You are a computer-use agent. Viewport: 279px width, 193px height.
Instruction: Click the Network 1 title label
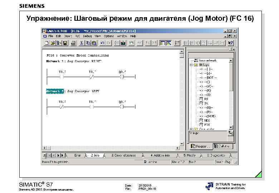click(55, 61)
